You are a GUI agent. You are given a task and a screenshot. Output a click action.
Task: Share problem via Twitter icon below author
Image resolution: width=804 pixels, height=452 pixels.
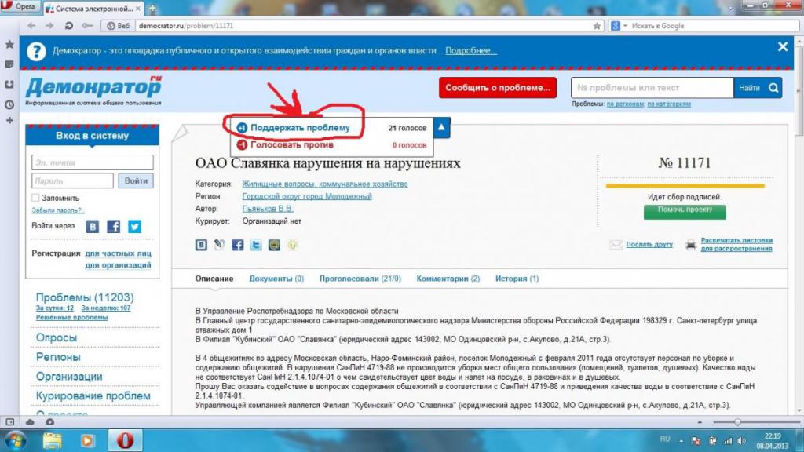pyautogui.click(x=256, y=245)
